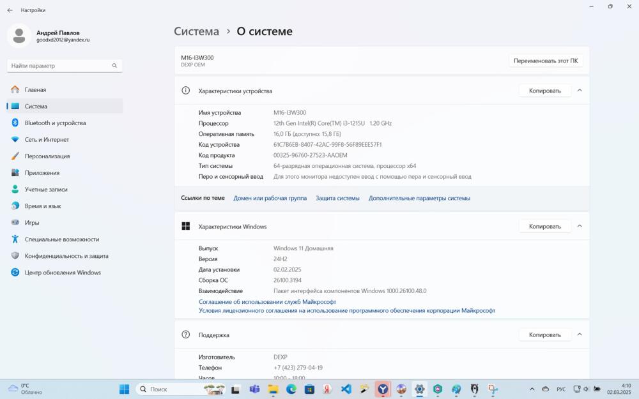Click the Settings gear icon in the taskbar

tap(419, 389)
